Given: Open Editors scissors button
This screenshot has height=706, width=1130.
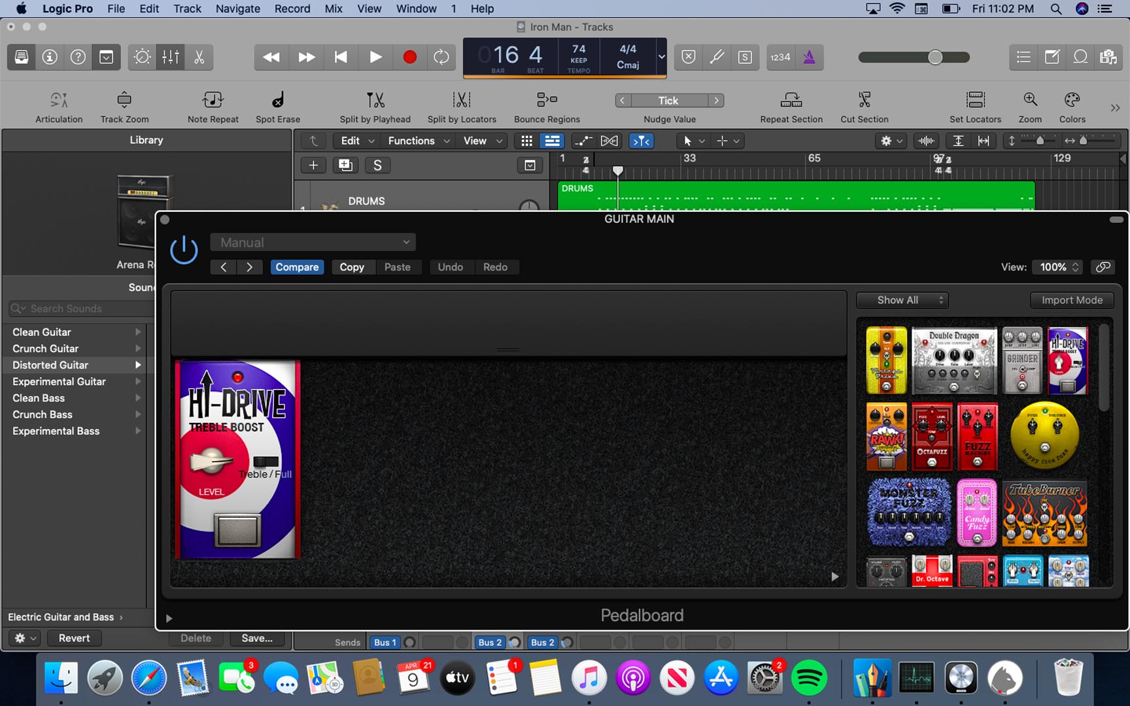Looking at the screenshot, I should (199, 57).
